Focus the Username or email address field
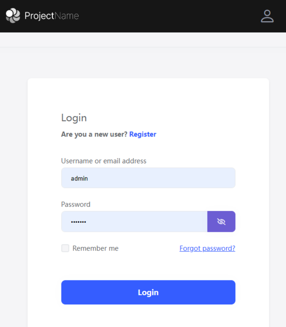The height and width of the screenshot is (327, 286). pos(148,178)
